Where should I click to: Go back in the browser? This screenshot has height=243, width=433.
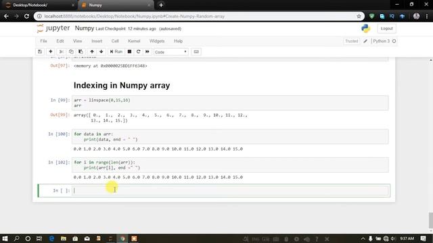(x=6, y=16)
